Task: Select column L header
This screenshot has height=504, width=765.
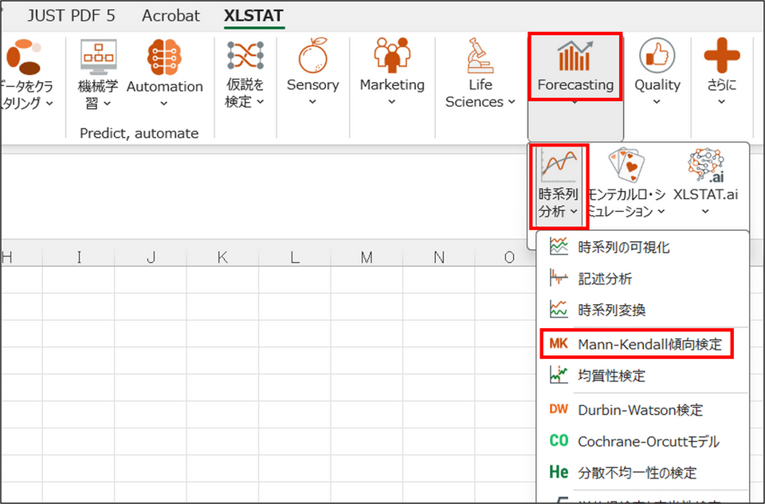Action: tap(295, 257)
